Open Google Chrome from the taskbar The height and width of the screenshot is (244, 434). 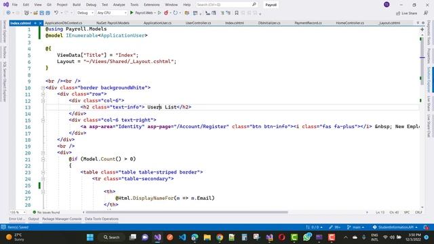[x=220, y=237]
